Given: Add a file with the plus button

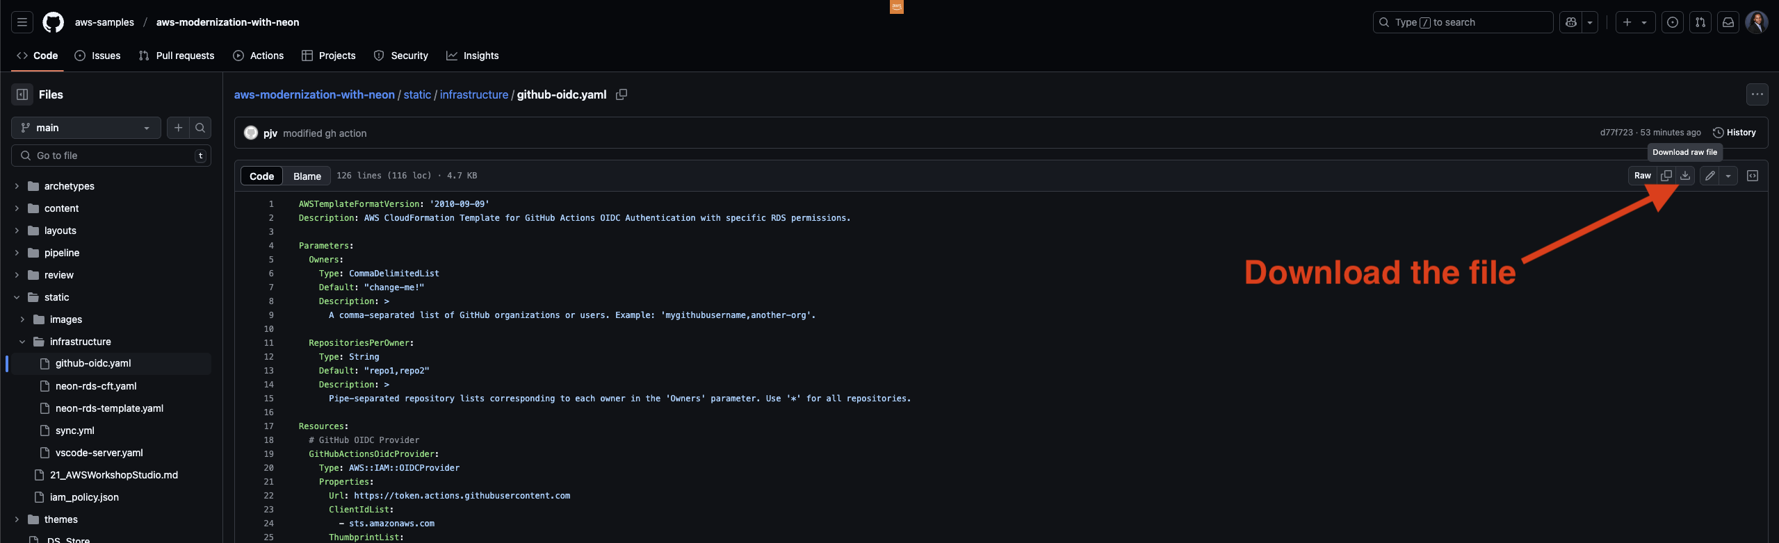Looking at the screenshot, I should pos(179,128).
